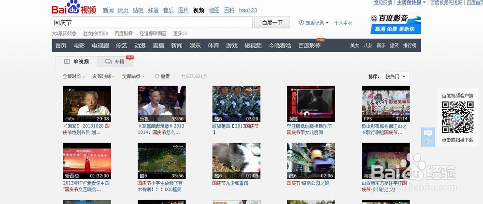The height and width of the screenshot is (204, 483).
Task: Open the 爱西柚 01:32:00 video thumbnail
Action: 87,161
